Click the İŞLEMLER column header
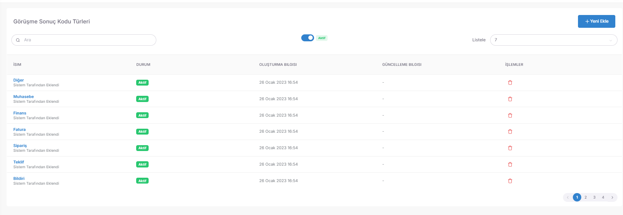623x215 pixels. pos(514,65)
